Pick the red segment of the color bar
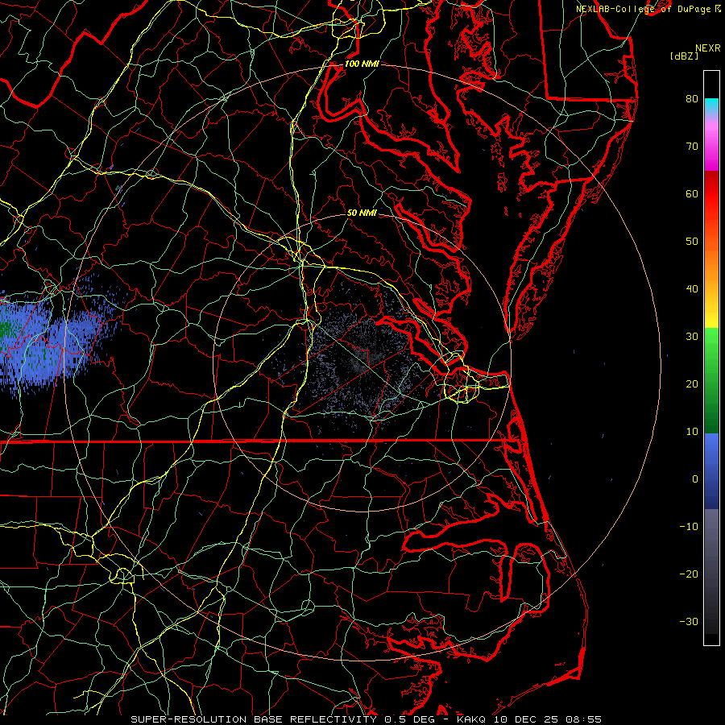Screen dimensions: 725x725 711,194
